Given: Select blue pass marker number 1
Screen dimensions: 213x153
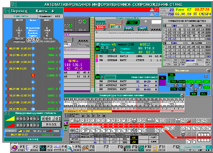Looking at the screenshot, I should (33, 48).
